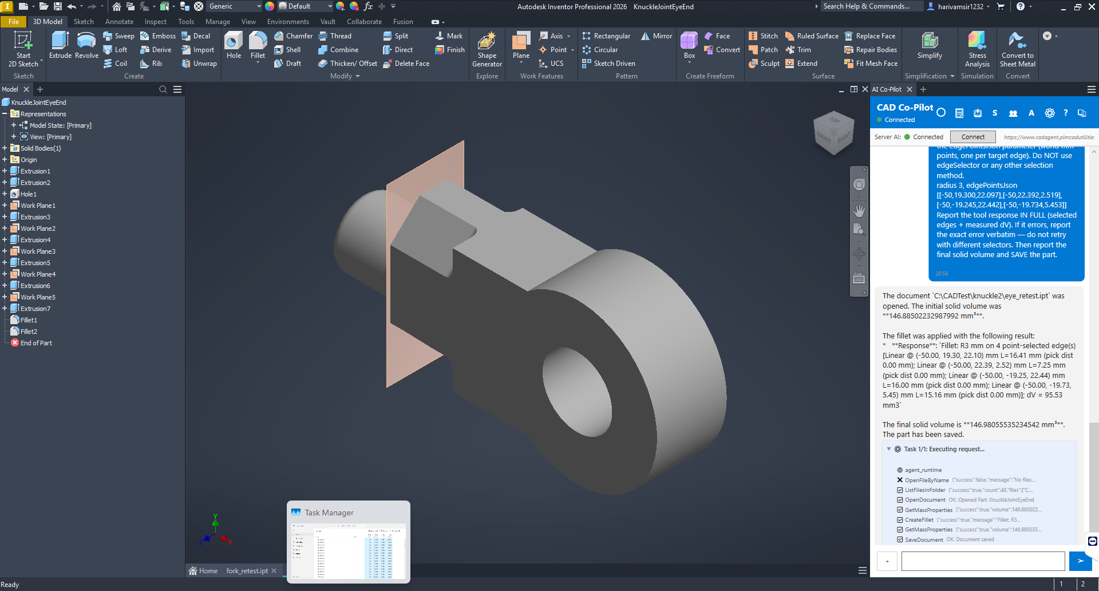Screen dimensions: 1099x591
Task: Apply the Shell tool
Action: pyautogui.click(x=287, y=50)
